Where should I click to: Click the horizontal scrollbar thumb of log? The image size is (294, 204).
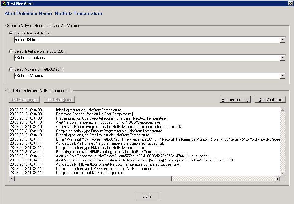[93, 179]
